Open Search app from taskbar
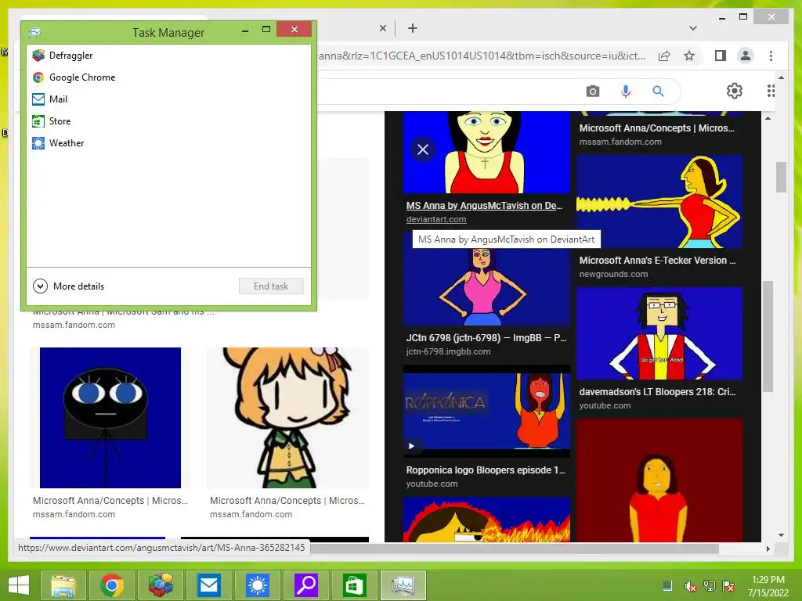802x601 pixels. pos(306,585)
